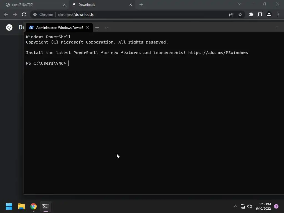This screenshot has height=213, width=284.
Task: Open File Explorer from taskbar
Action: coord(21,206)
